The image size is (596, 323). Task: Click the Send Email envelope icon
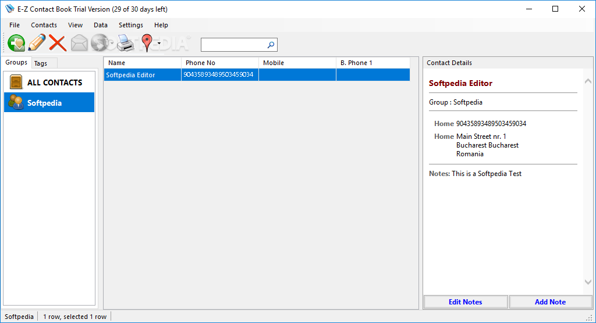click(x=79, y=43)
